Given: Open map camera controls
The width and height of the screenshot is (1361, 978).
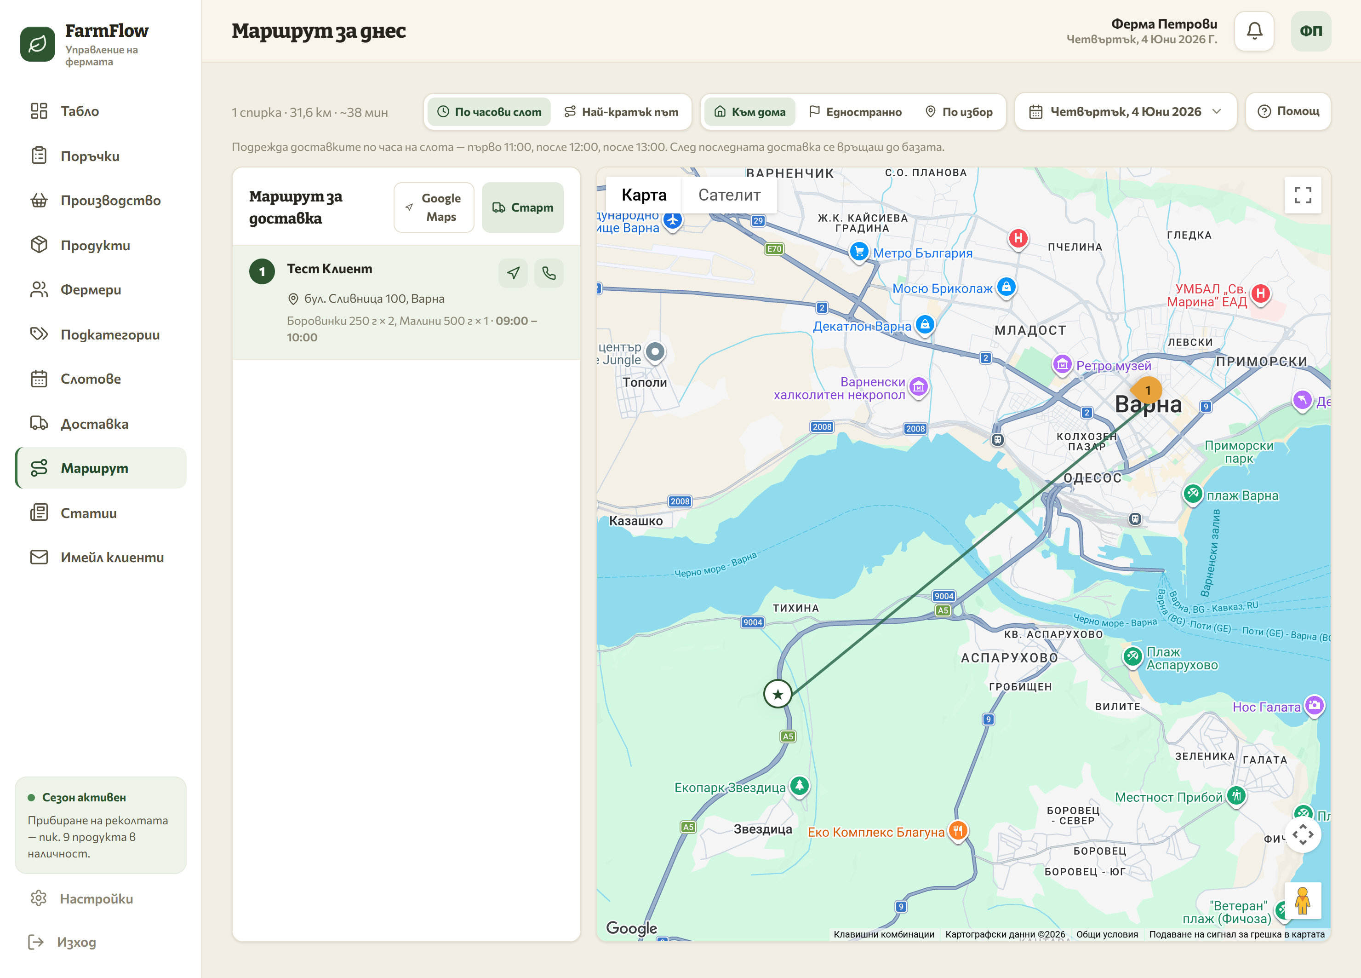Looking at the screenshot, I should point(1302,834).
